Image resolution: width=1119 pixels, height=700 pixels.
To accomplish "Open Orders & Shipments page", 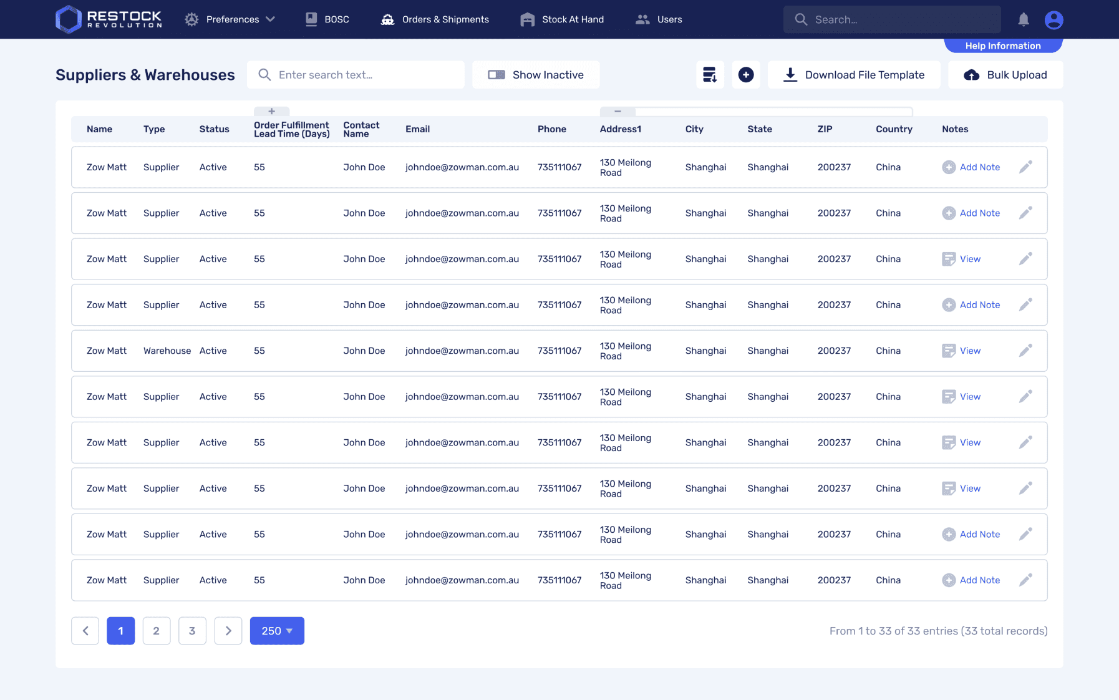I will [435, 19].
